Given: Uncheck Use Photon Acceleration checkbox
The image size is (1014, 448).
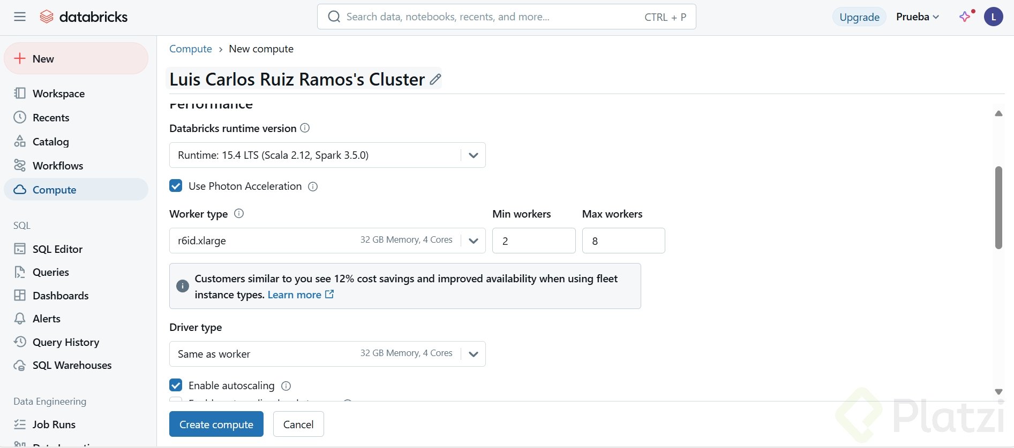Looking at the screenshot, I should (x=176, y=186).
